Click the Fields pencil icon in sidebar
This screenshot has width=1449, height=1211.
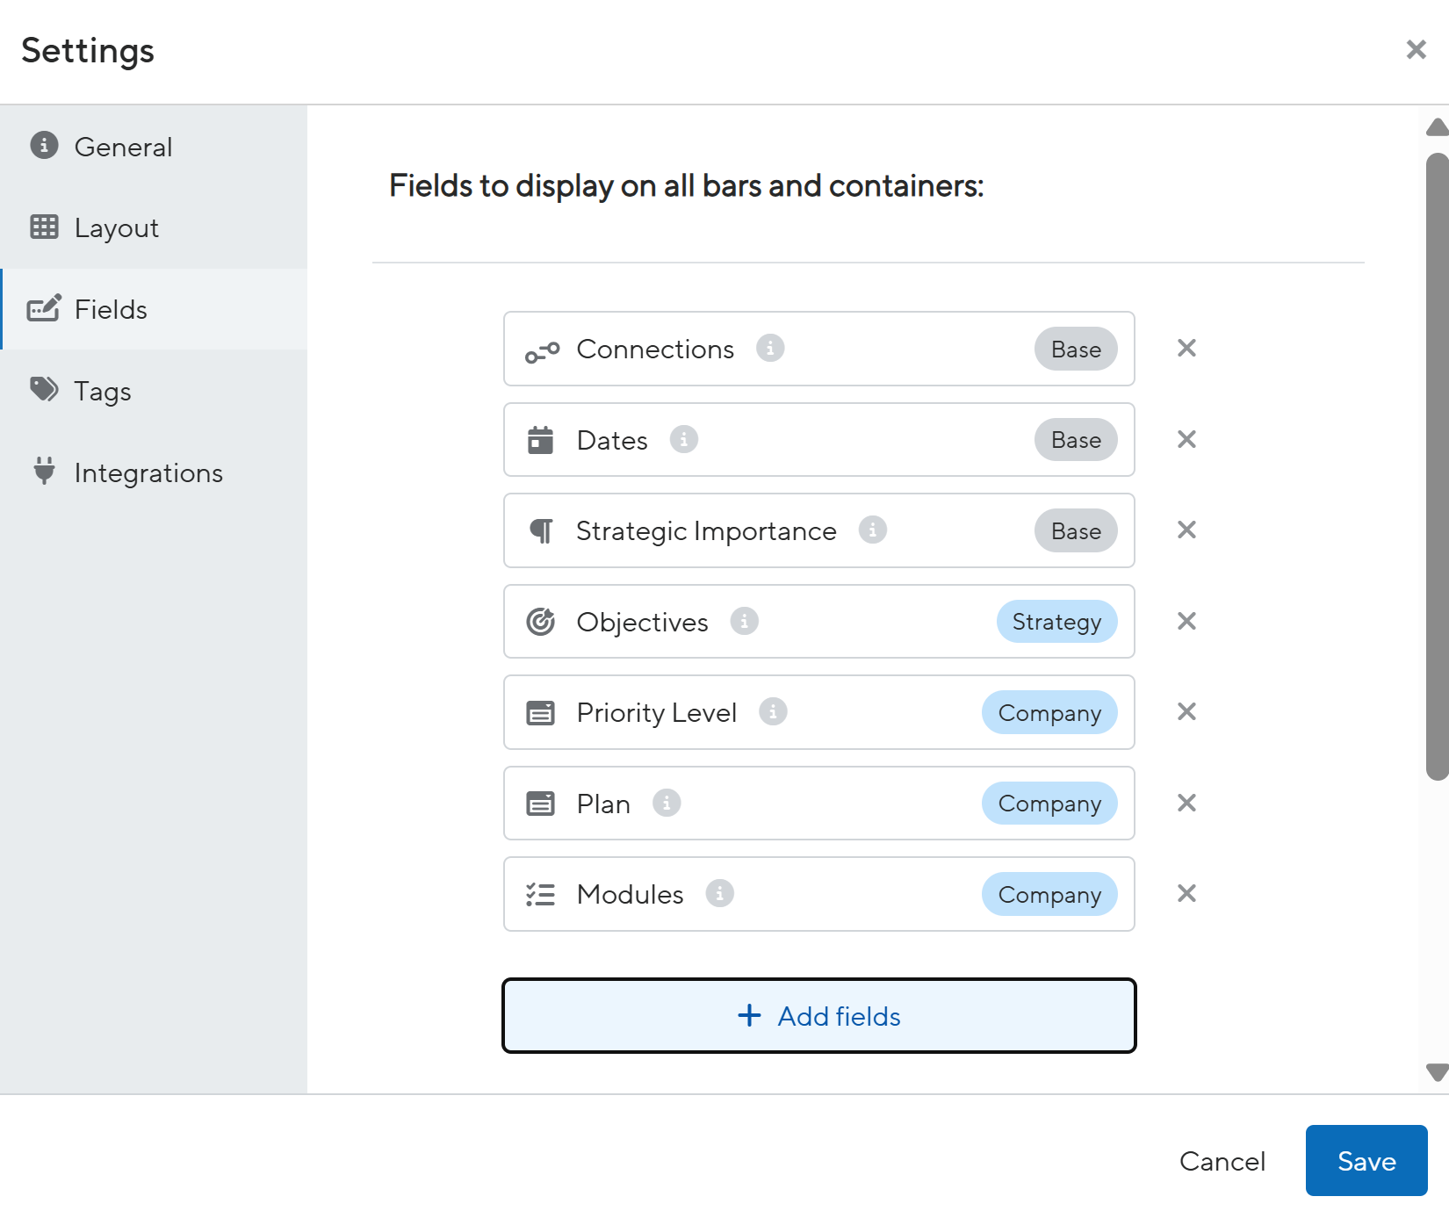45,309
